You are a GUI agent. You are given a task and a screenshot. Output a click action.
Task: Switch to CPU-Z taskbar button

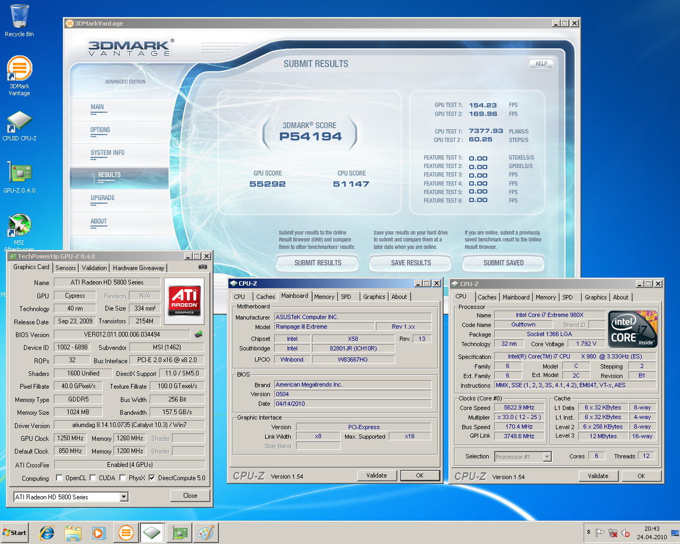pos(152,533)
